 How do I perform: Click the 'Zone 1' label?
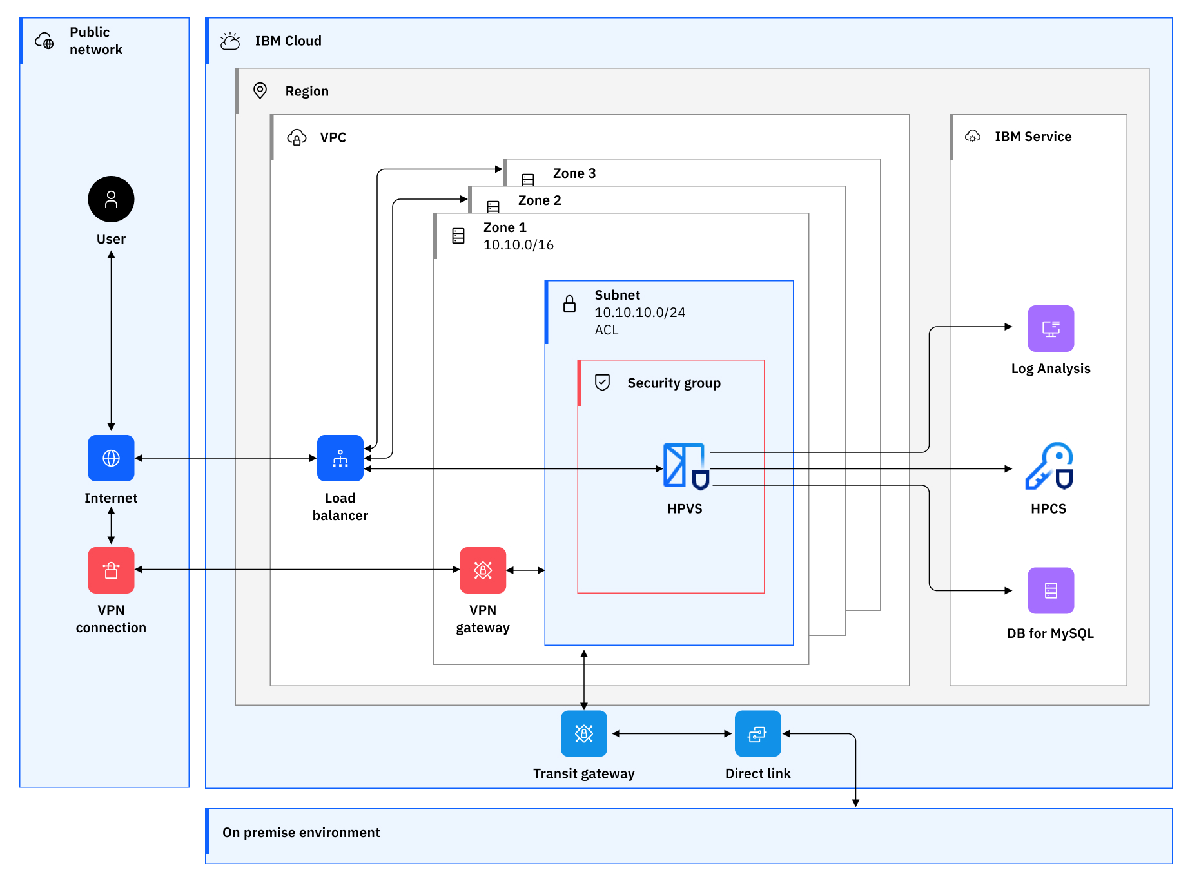click(x=505, y=227)
